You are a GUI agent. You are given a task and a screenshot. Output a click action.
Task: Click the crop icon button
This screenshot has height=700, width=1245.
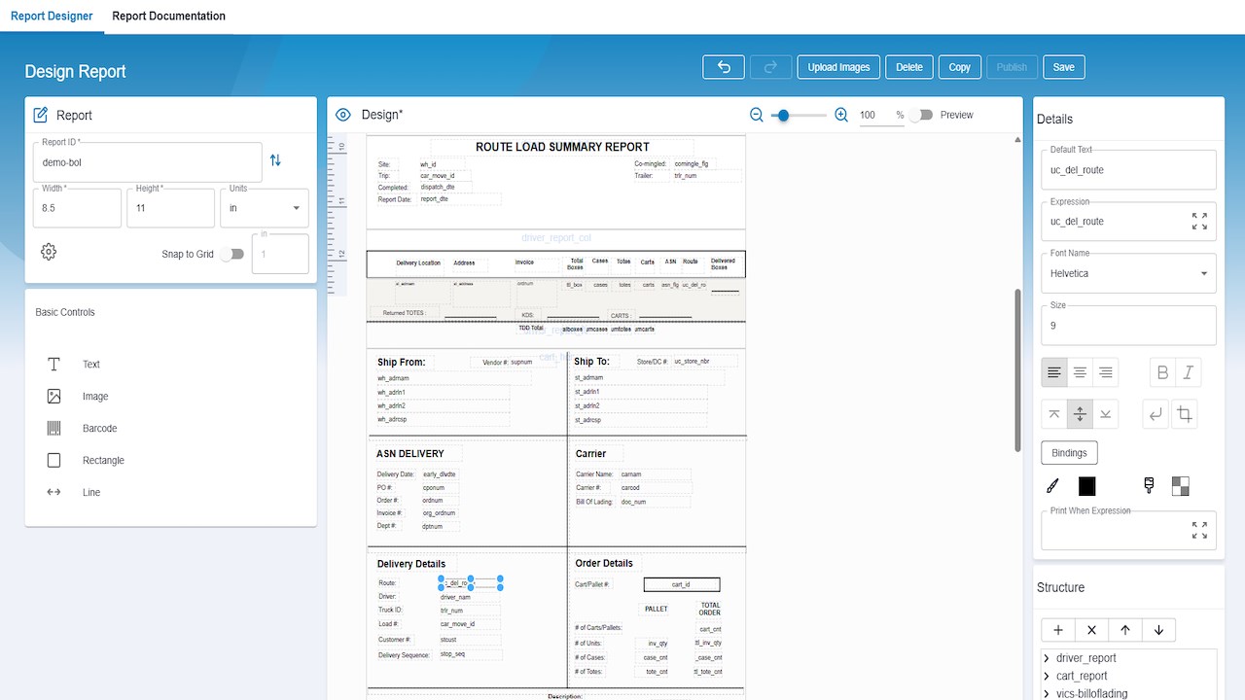point(1185,414)
